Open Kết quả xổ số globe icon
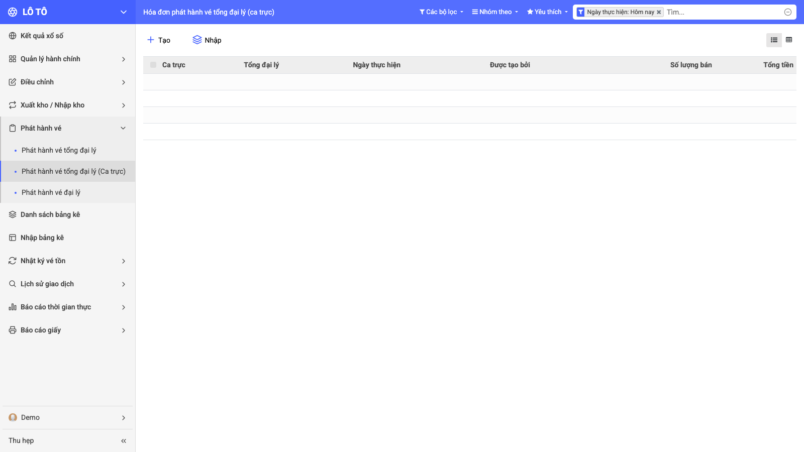Screen dimensions: 804x452 [x=13, y=36]
